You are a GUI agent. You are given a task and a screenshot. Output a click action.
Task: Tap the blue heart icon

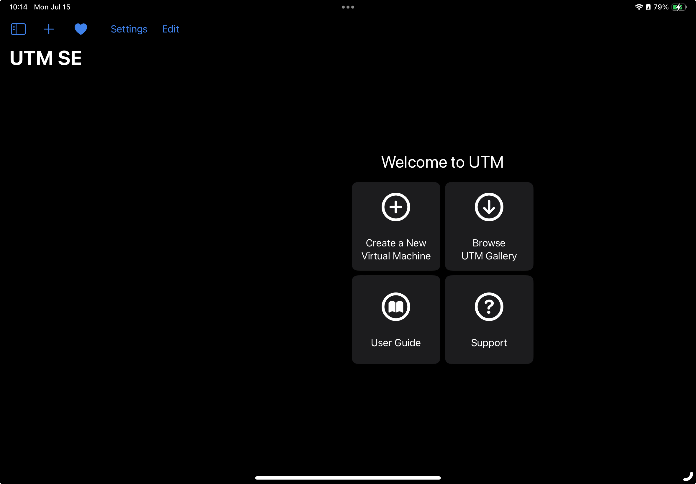pyautogui.click(x=81, y=29)
